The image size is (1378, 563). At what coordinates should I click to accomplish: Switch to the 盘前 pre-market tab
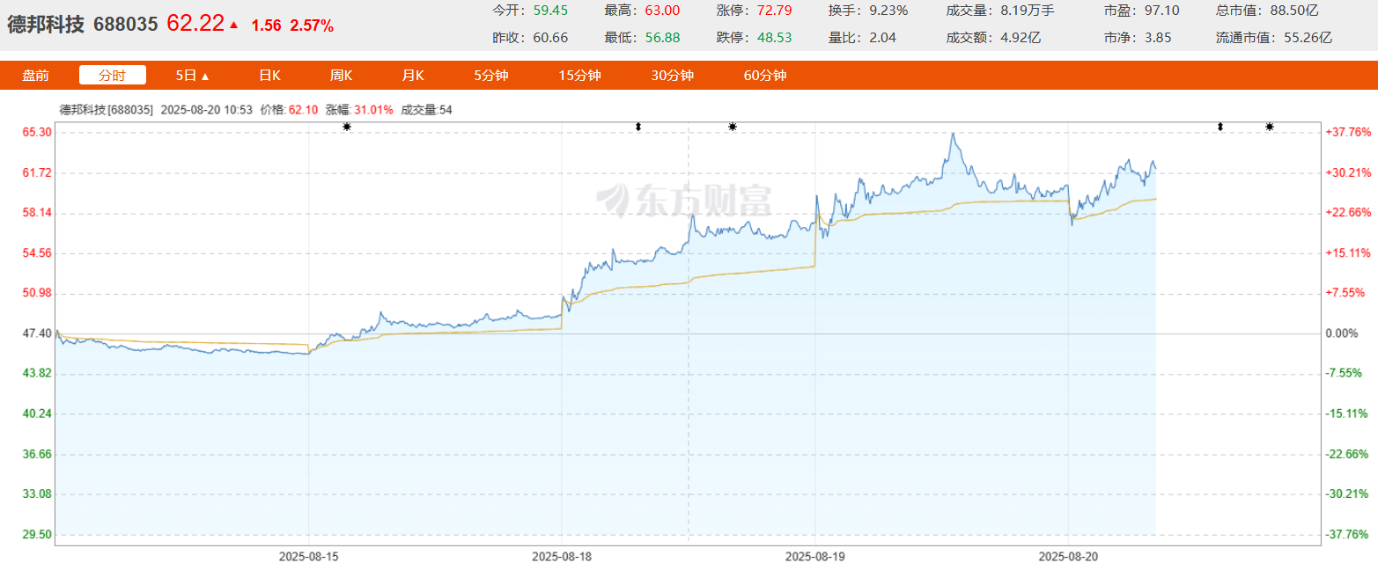coord(36,76)
